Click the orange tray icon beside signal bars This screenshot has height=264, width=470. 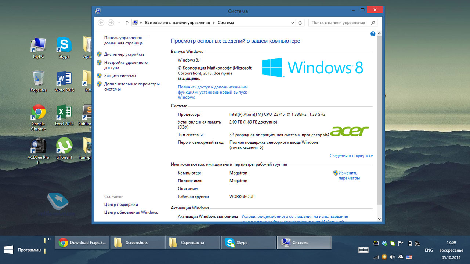(x=384, y=257)
